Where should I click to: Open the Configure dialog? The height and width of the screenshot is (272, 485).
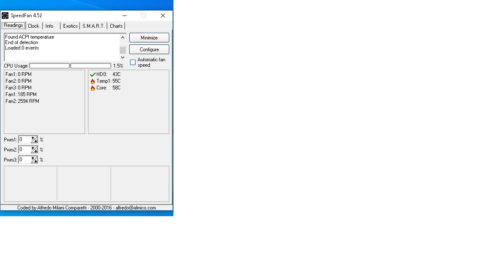tap(149, 50)
